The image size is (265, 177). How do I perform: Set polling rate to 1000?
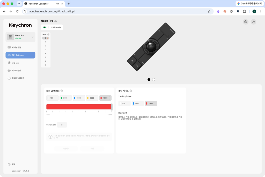[151, 103]
